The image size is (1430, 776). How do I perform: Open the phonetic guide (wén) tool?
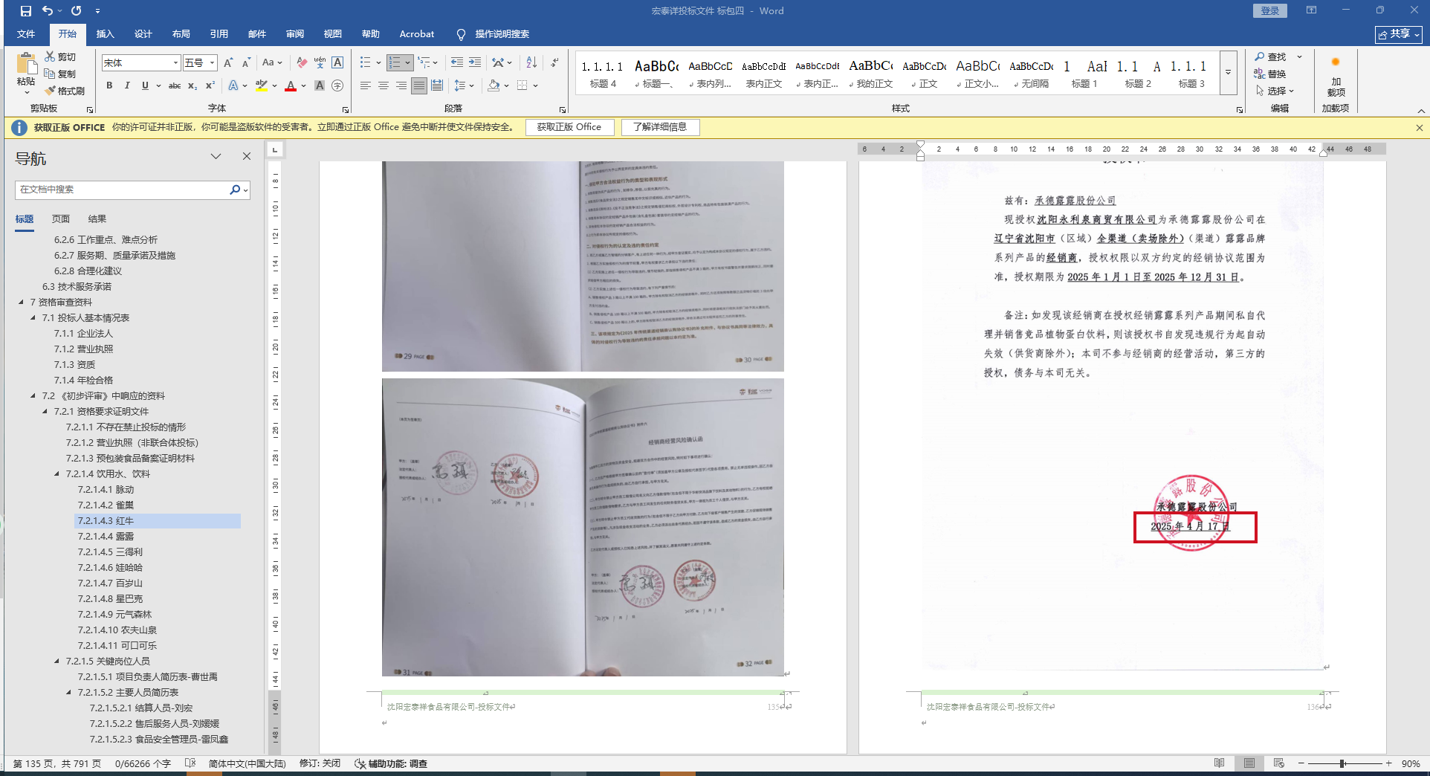pyautogui.click(x=320, y=62)
